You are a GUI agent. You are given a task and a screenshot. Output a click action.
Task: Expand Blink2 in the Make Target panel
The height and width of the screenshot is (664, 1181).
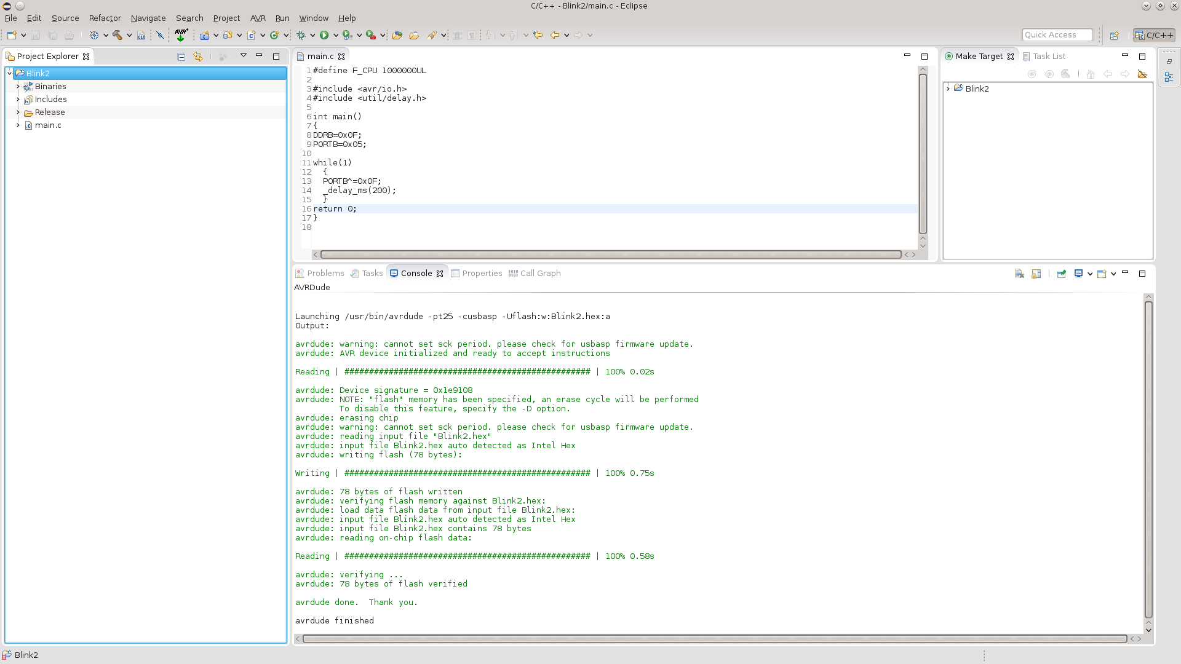click(x=948, y=88)
